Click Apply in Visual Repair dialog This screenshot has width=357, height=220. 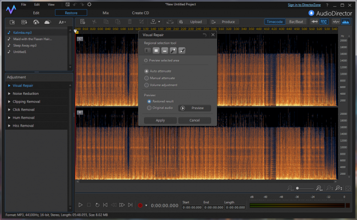pyautogui.click(x=160, y=120)
